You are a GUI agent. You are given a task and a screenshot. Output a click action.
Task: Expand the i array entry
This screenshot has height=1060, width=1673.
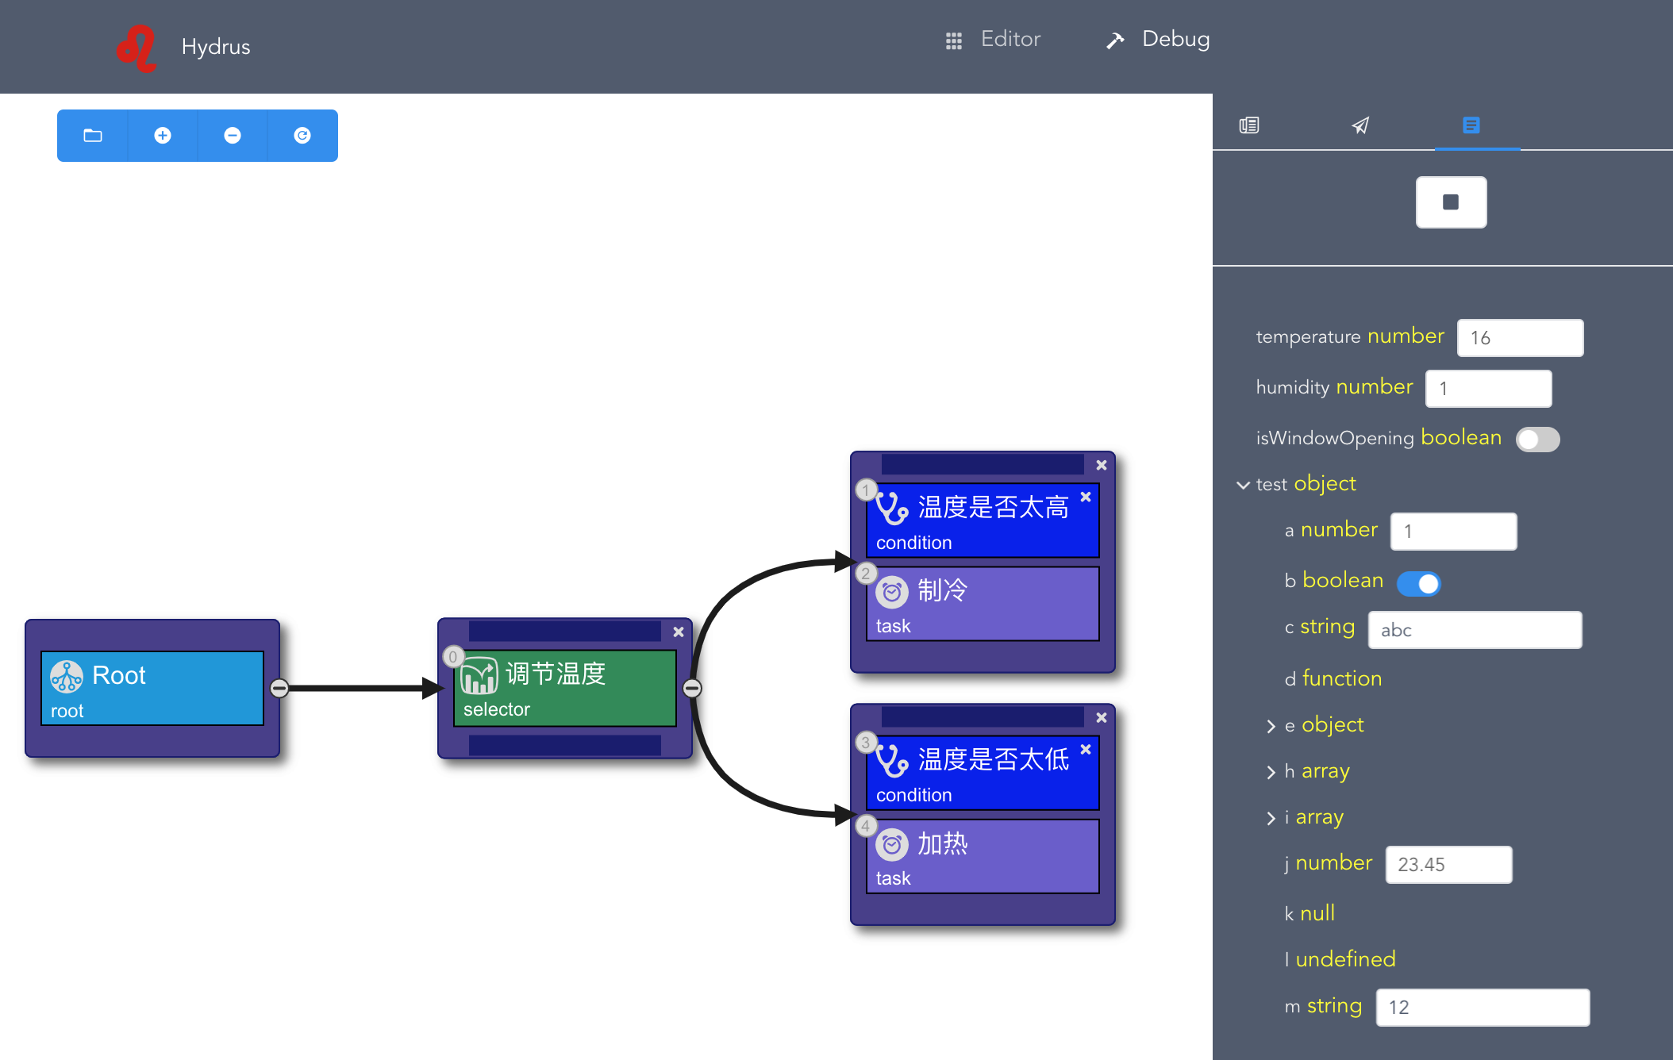coord(1271,818)
